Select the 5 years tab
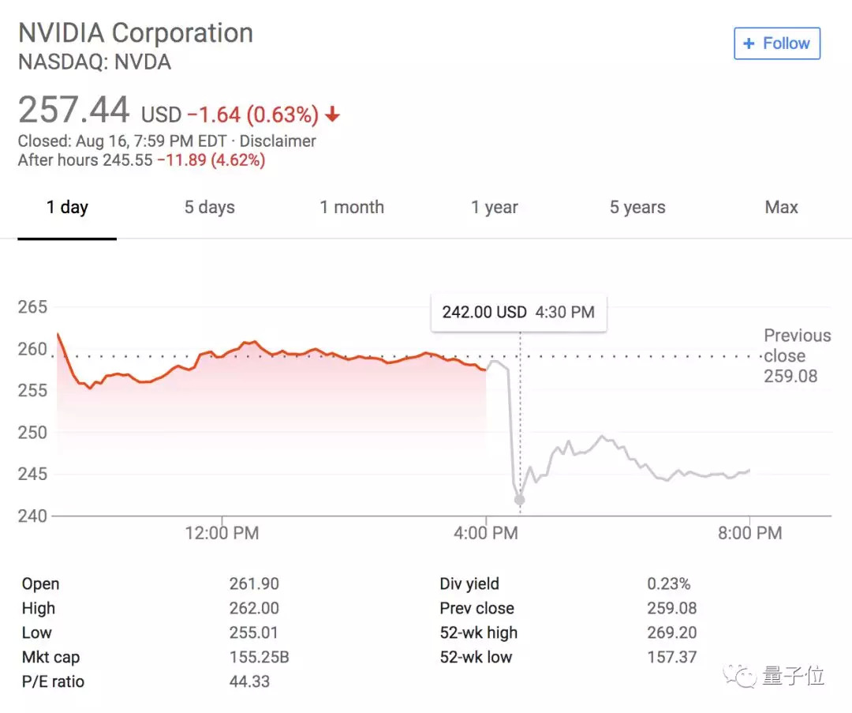852x713 pixels. [x=637, y=208]
